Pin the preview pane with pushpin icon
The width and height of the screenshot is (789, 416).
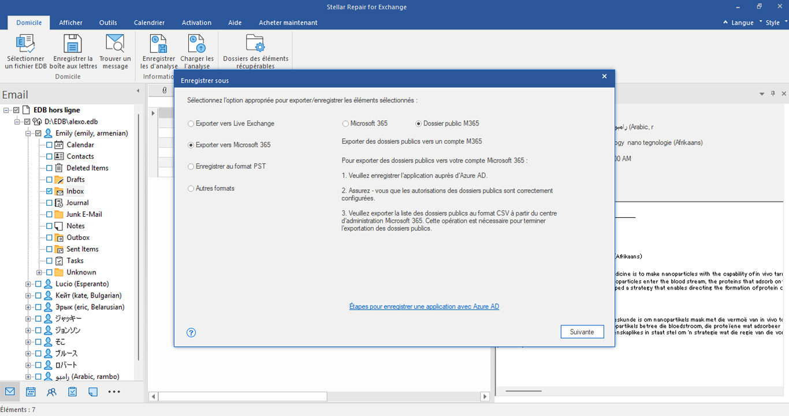pos(773,94)
